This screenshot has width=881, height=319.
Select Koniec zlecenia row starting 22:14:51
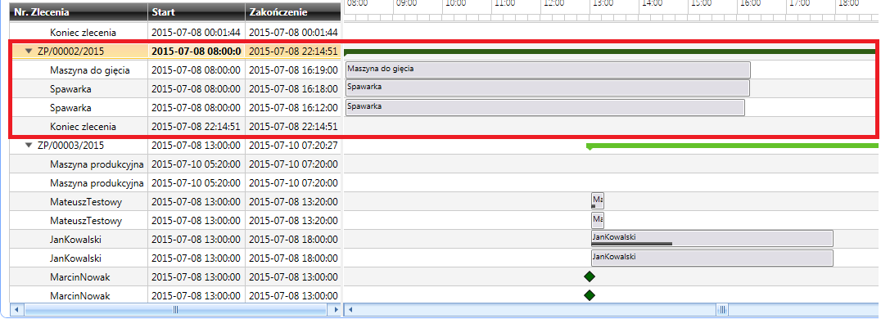pyautogui.click(x=175, y=126)
